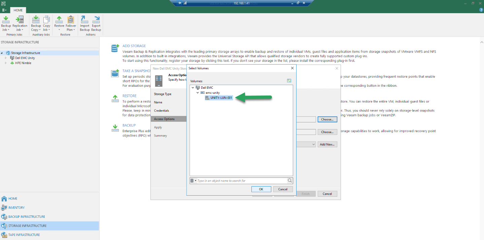Screen dimensions: 484x240
Task: Select Dell EMC Unity in left tree
Action: coord(25,58)
